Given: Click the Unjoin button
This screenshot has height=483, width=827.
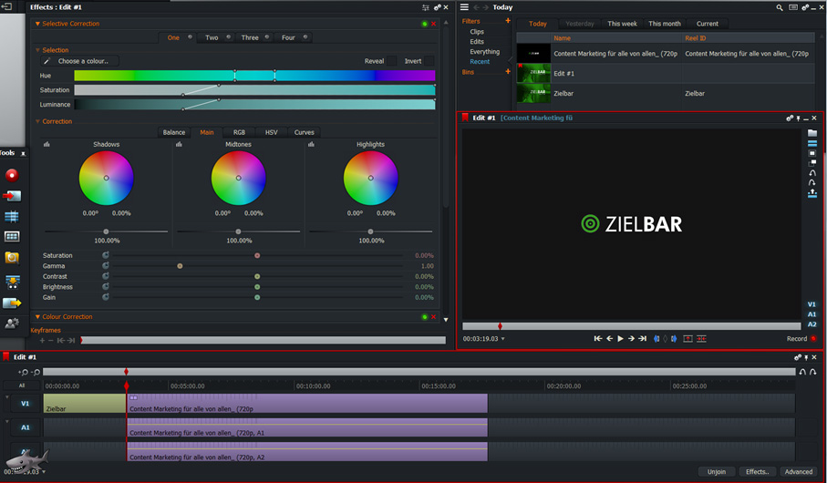Looking at the screenshot, I should pos(717,472).
